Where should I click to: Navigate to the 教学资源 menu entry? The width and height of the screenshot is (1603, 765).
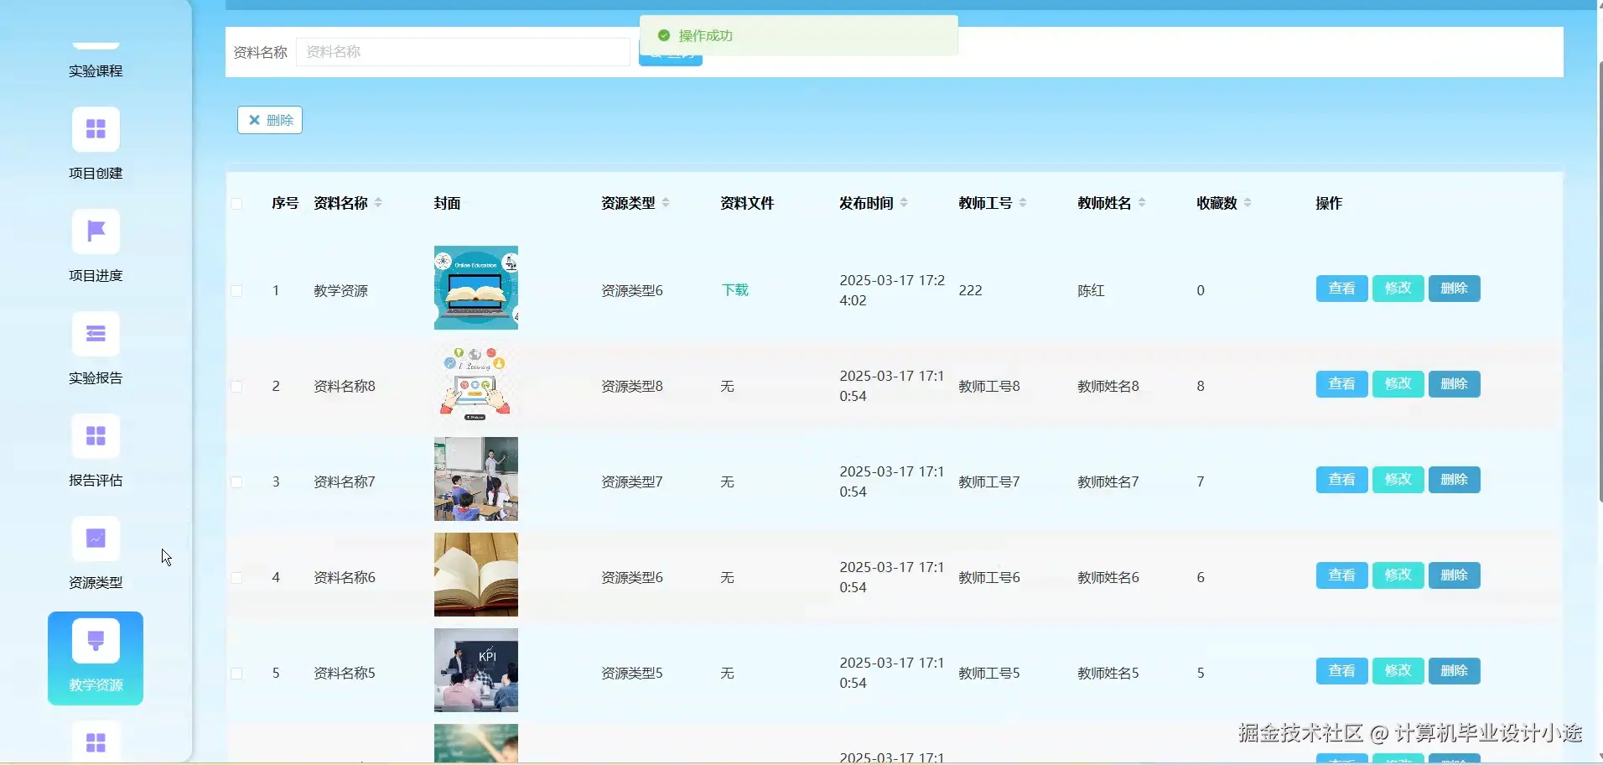coord(95,684)
